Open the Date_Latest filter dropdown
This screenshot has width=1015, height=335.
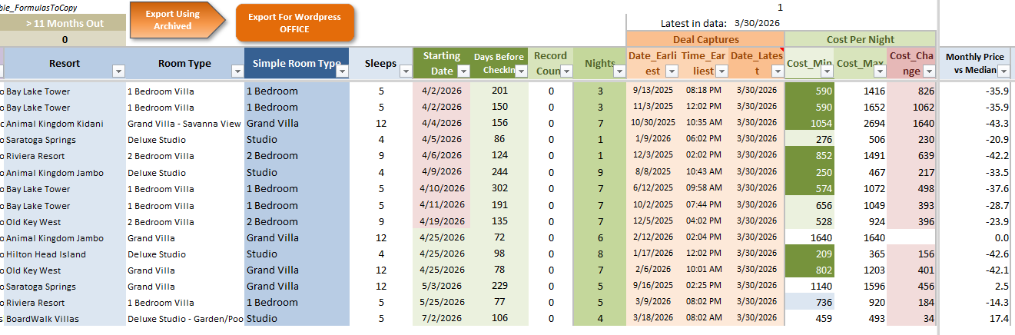(x=775, y=71)
